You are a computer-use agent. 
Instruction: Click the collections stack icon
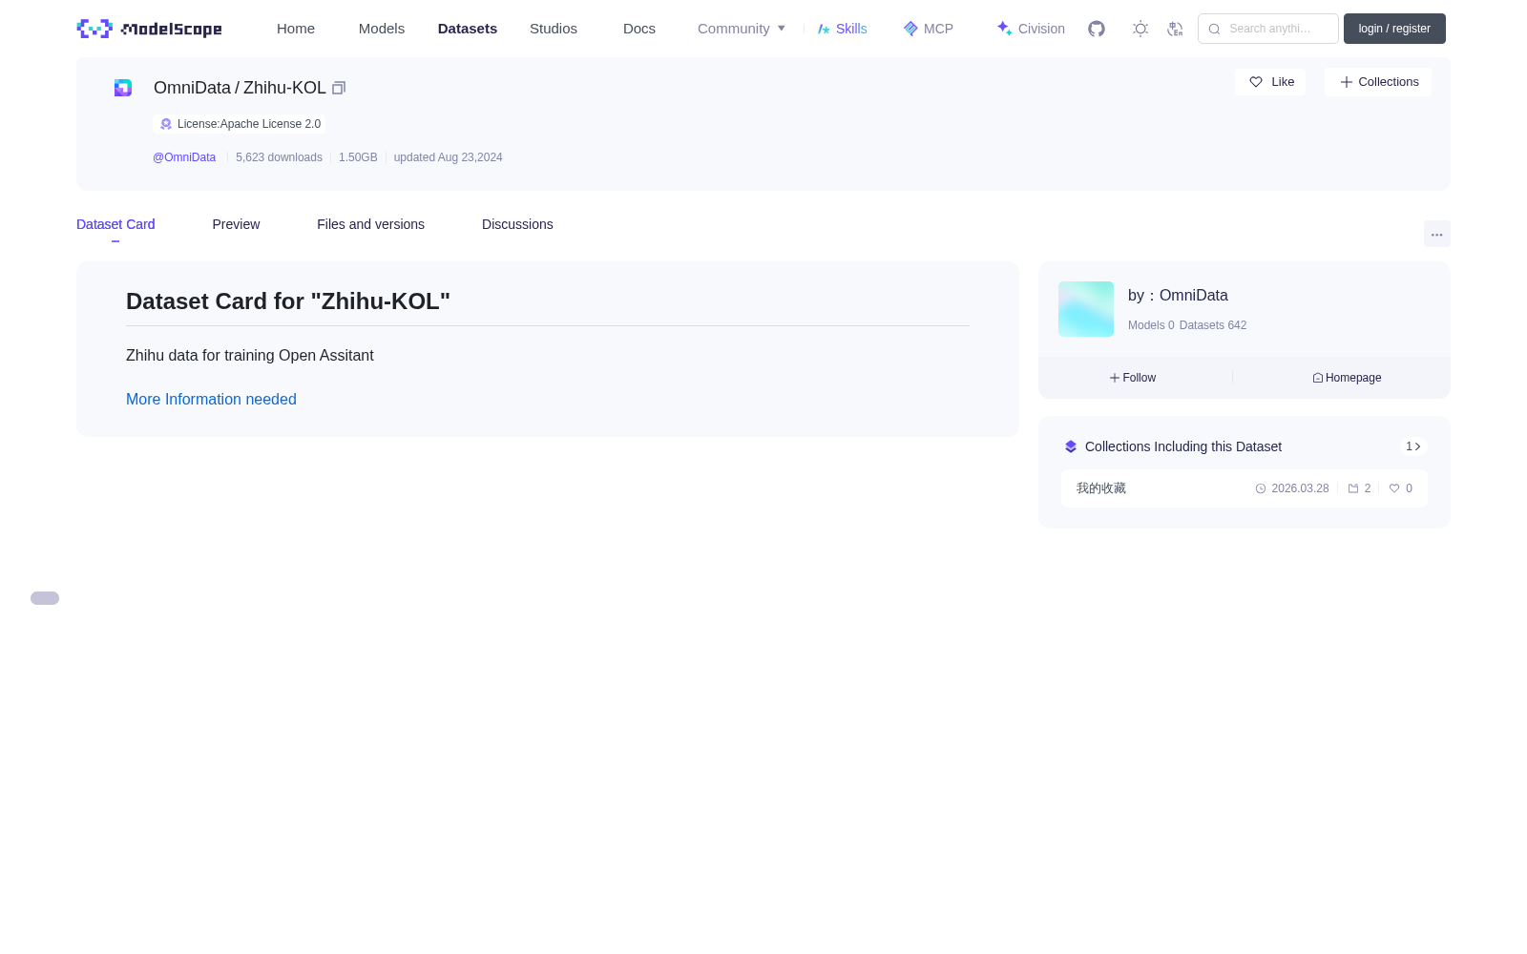pyautogui.click(x=1071, y=446)
